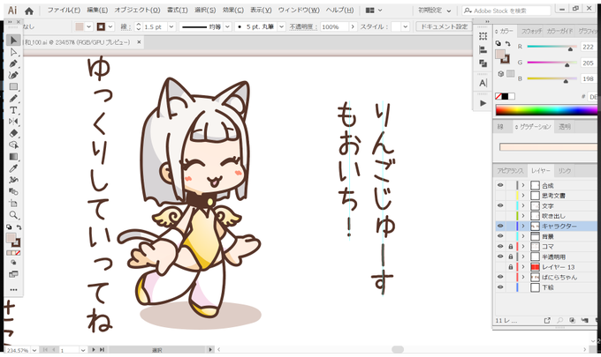The width and height of the screenshot is (601, 357).
Task: Hide the 文字 layer
Action: (x=500, y=205)
